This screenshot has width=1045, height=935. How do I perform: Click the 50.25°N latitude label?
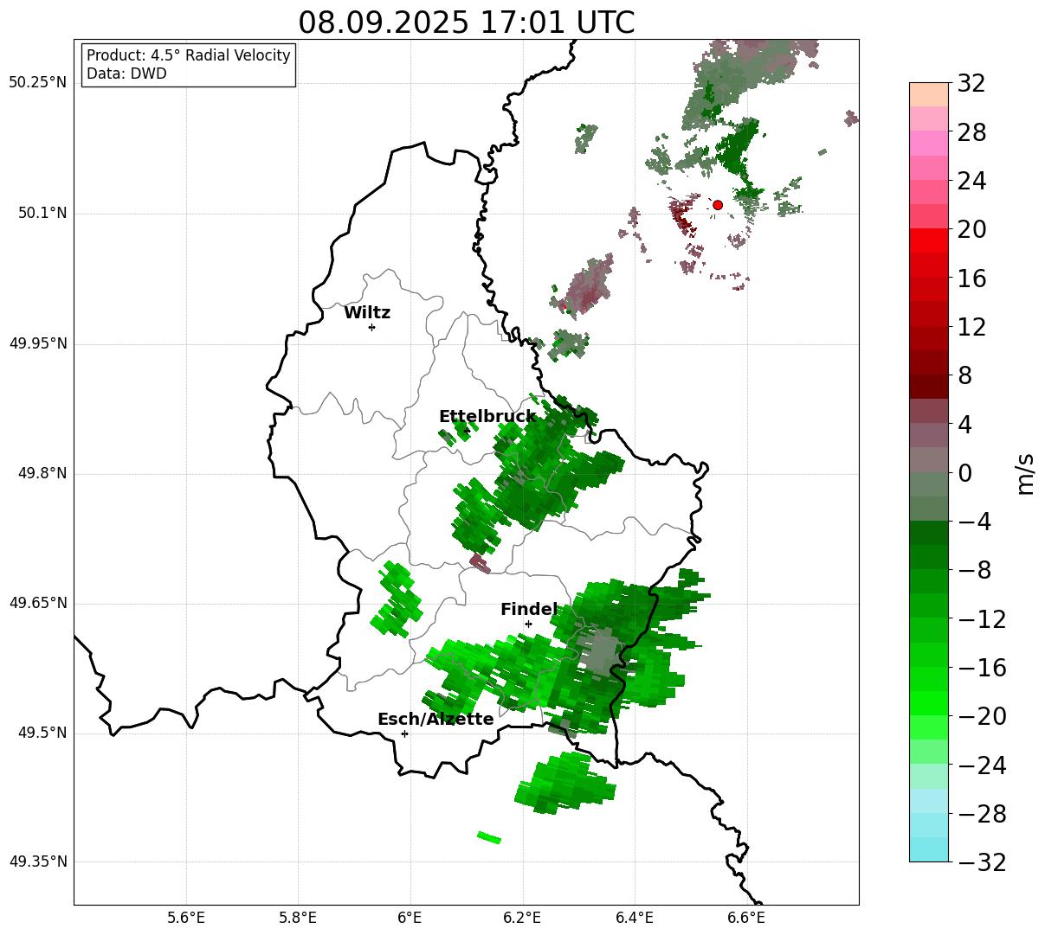(37, 83)
